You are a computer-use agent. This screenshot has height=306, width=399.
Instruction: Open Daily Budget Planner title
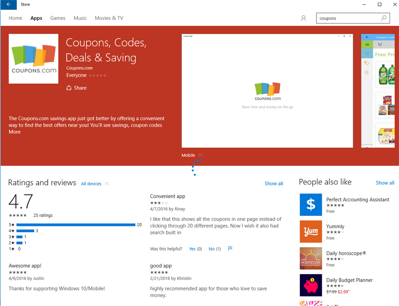pos(350,280)
